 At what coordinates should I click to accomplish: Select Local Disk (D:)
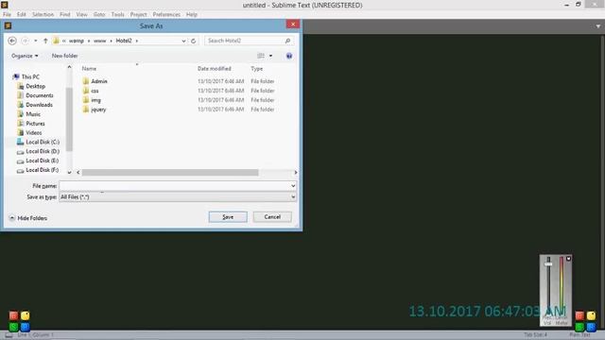(43, 151)
